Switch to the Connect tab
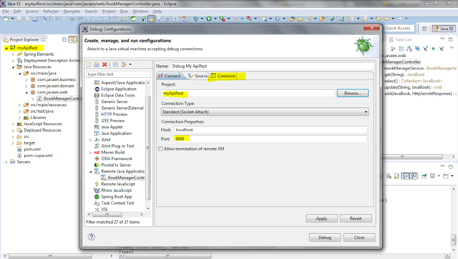This screenshot has height=259, width=458. tap(169, 76)
